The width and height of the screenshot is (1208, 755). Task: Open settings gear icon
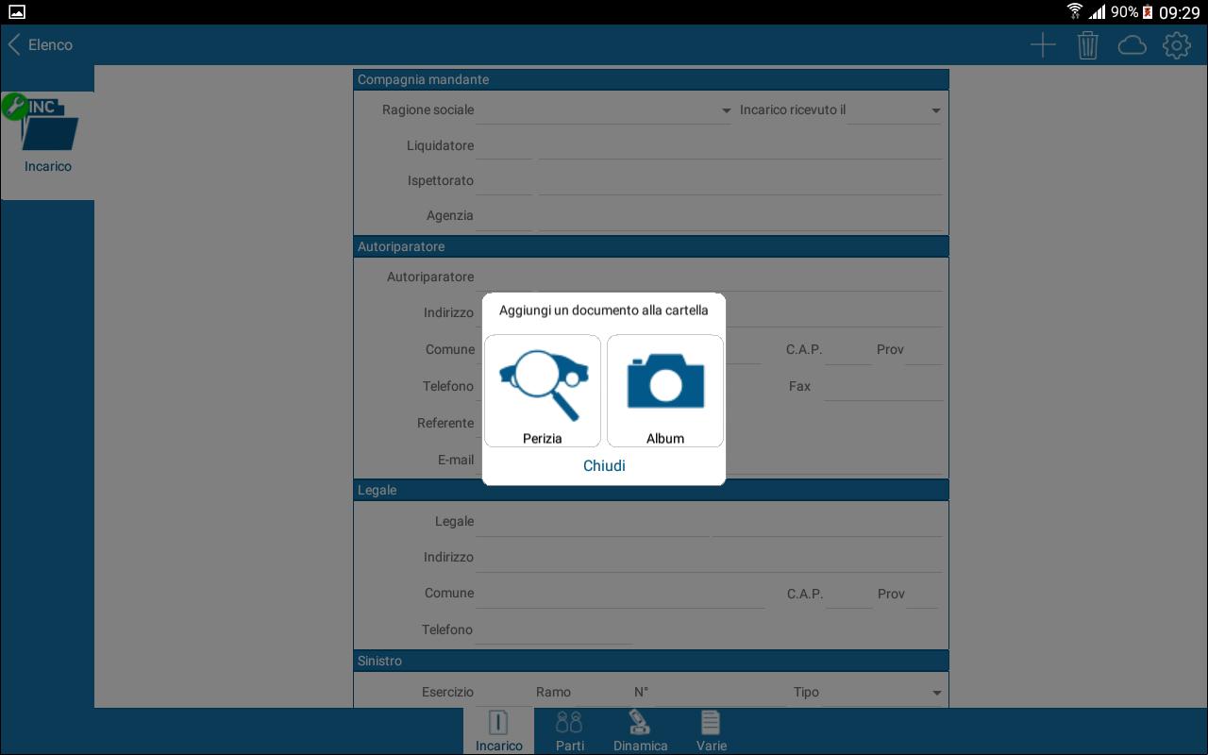coord(1177,45)
